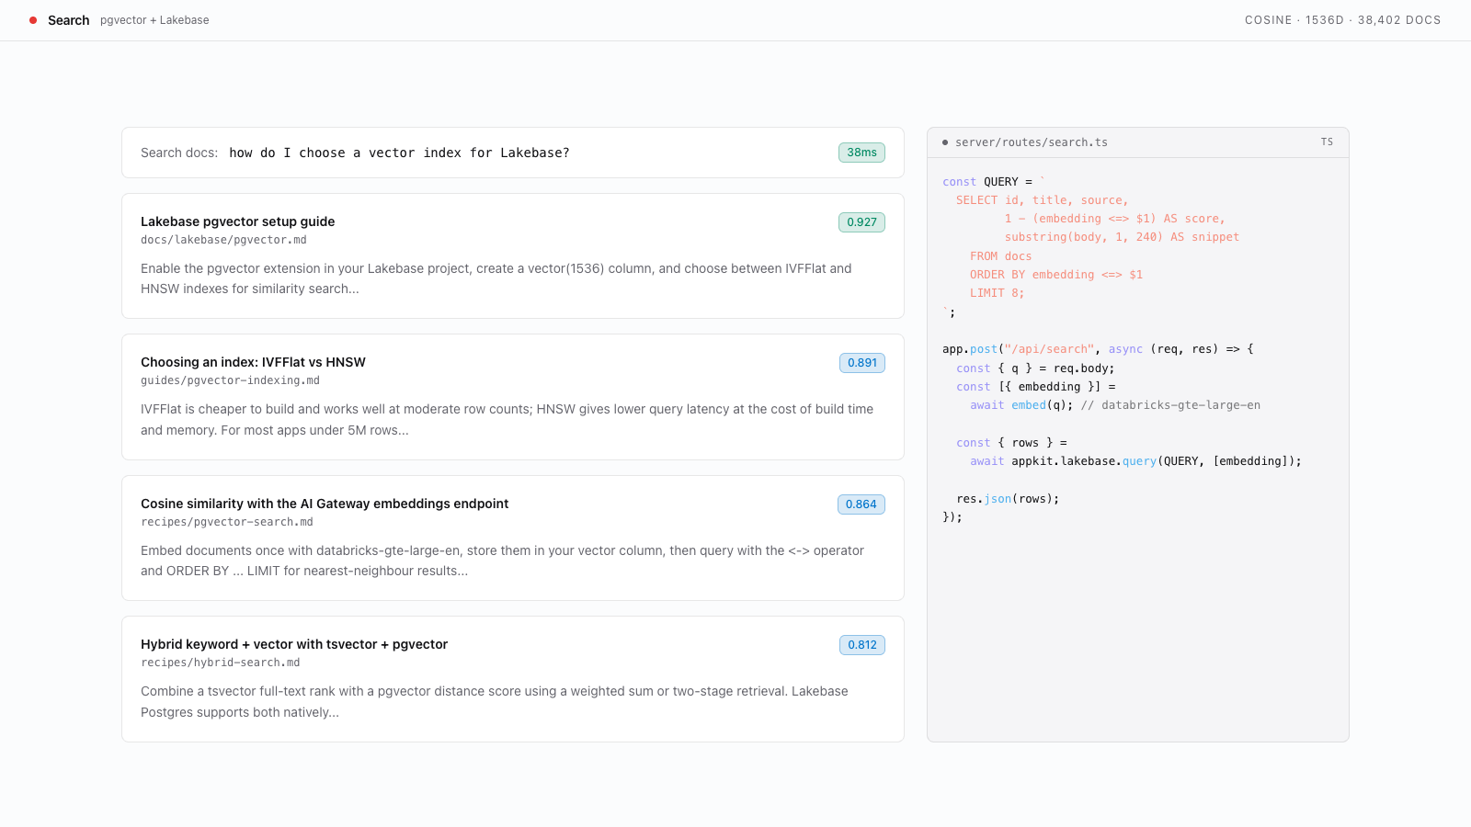The image size is (1471, 827).
Task: Click the path guides/pgvector-indexing.md
Action: click(x=230, y=380)
